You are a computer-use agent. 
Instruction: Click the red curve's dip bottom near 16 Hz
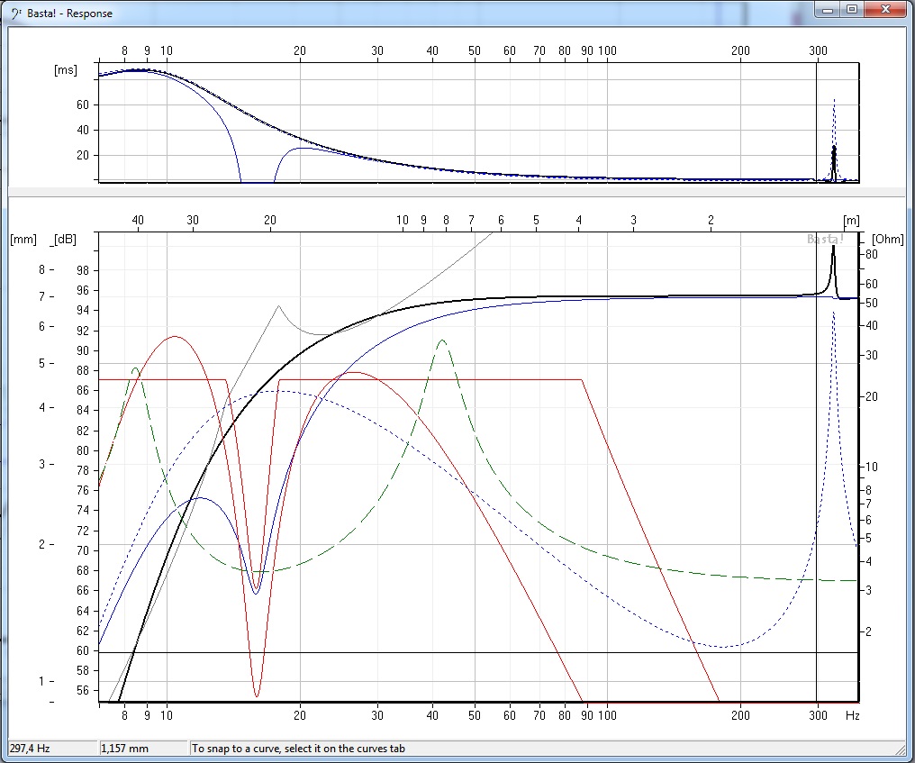257,695
